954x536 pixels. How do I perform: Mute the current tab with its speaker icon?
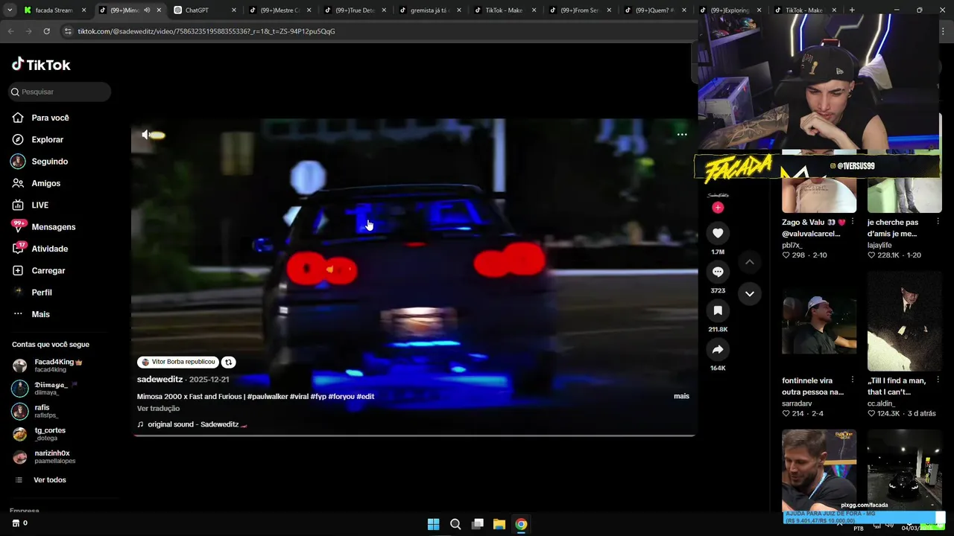[x=147, y=10]
